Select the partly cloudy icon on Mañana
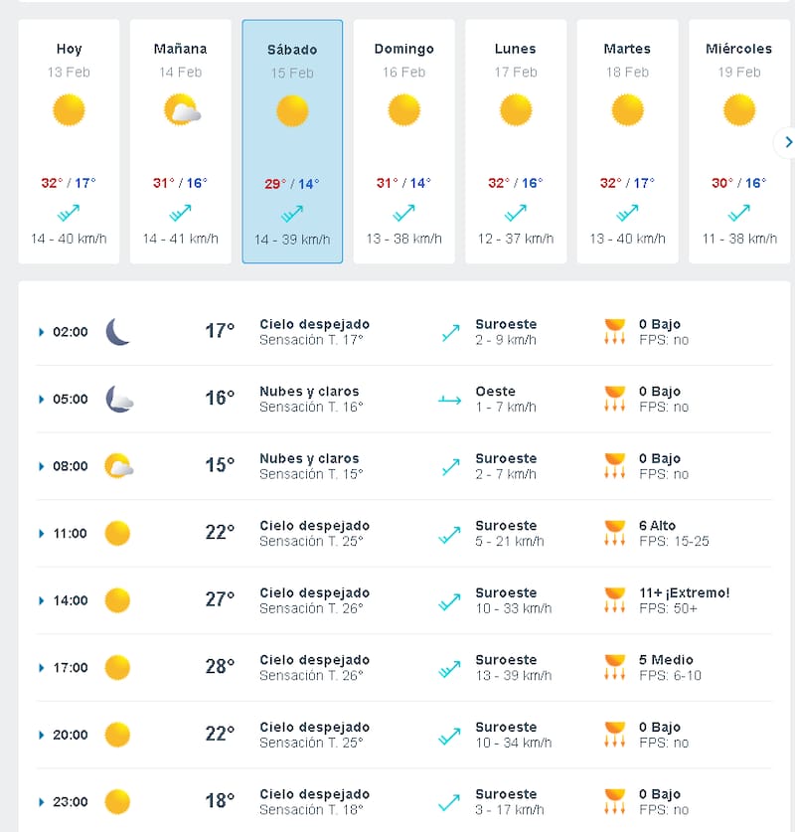Screen dimensions: 795x832 click(180, 109)
